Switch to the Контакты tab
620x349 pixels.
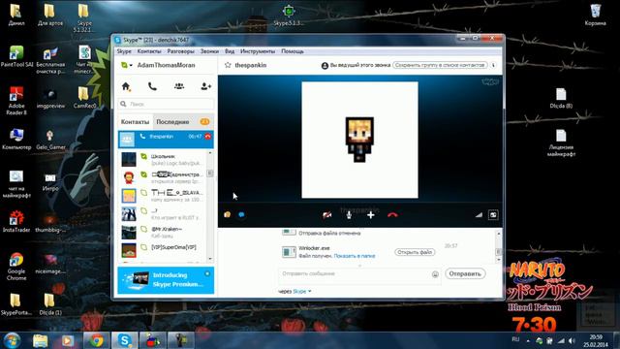[x=135, y=122]
